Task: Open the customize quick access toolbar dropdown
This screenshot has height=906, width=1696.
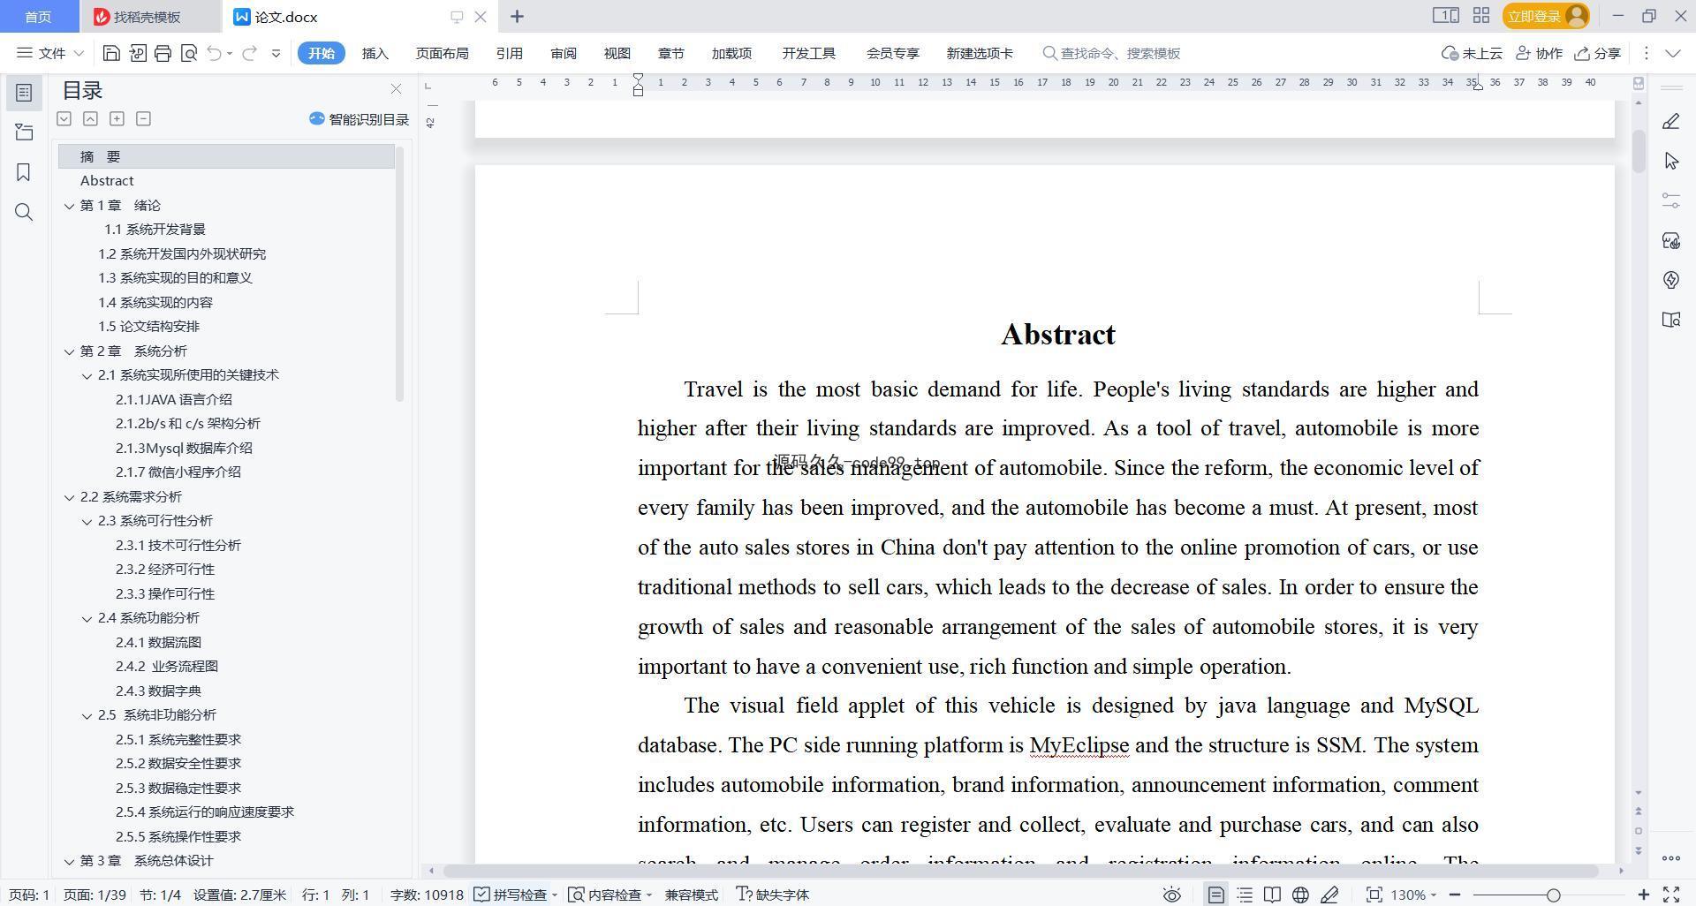Action: tap(276, 53)
